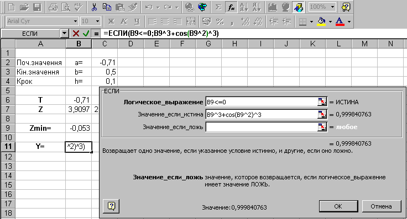The height and width of the screenshot is (219, 407).
Task: Click Merge and Center icon
Action: click(x=191, y=22)
